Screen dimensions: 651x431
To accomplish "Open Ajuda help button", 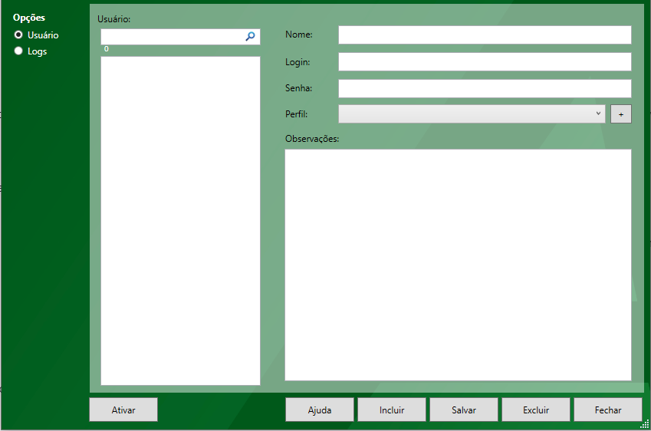I will pos(320,410).
